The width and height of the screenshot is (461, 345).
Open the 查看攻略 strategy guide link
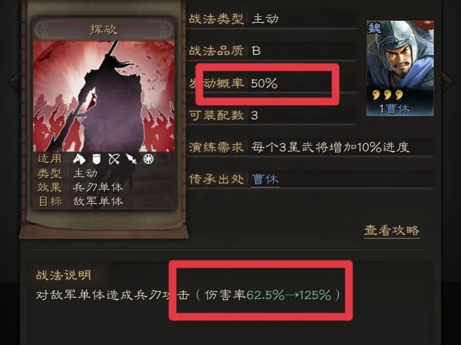pyautogui.click(x=392, y=230)
